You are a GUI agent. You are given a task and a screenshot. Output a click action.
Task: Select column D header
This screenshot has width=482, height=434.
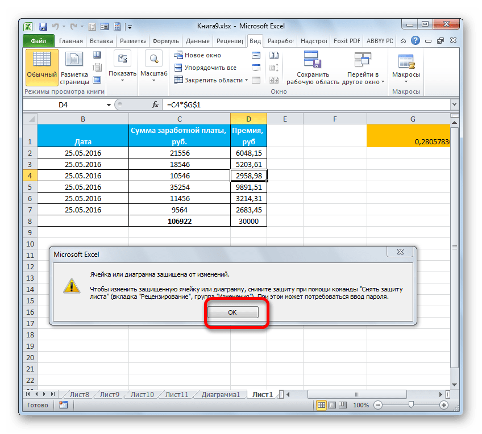pos(248,119)
